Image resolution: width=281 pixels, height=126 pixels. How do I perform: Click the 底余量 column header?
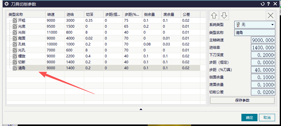(171, 14)
